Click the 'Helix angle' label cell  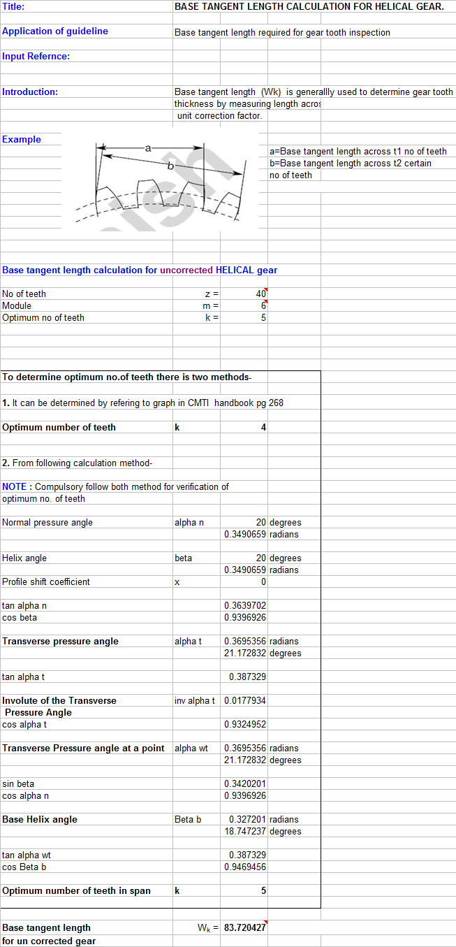pyautogui.click(x=24, y=558)
